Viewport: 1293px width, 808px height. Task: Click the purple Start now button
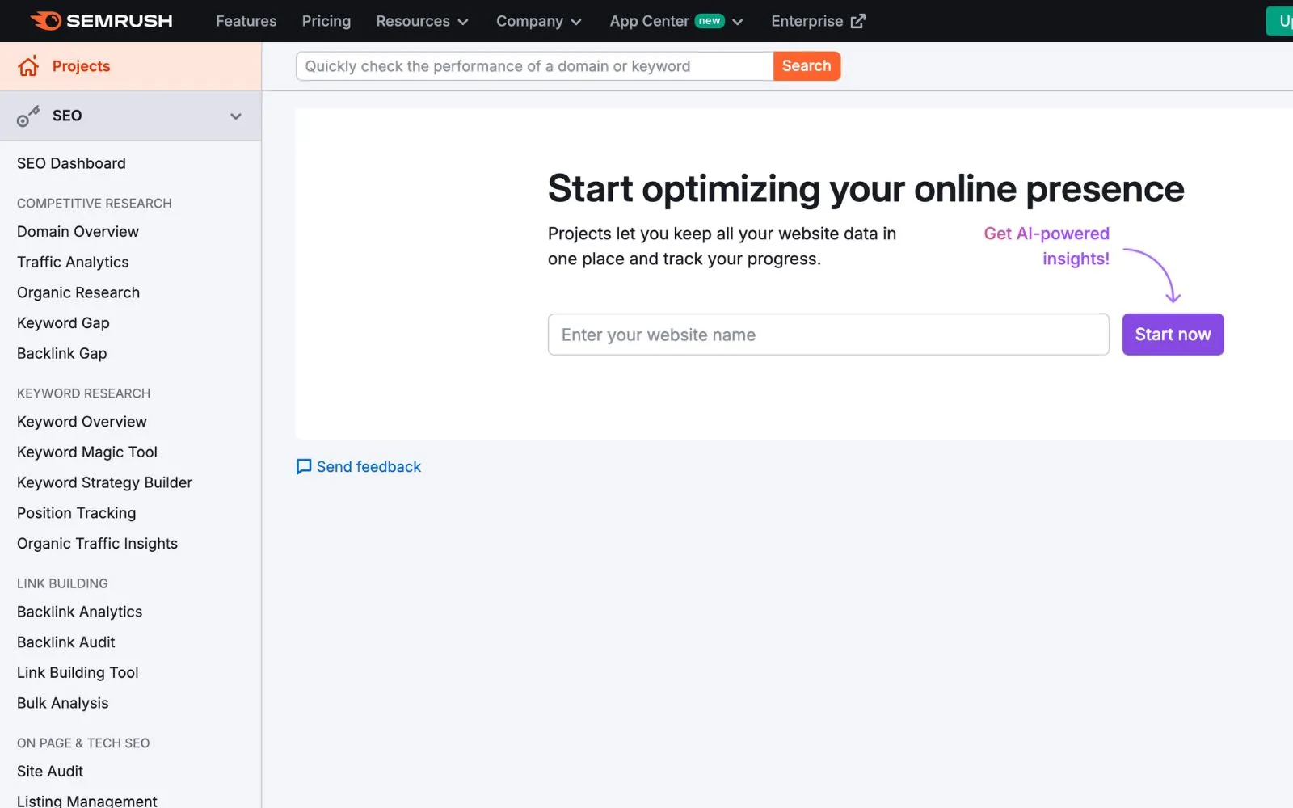pos(1173,335)
